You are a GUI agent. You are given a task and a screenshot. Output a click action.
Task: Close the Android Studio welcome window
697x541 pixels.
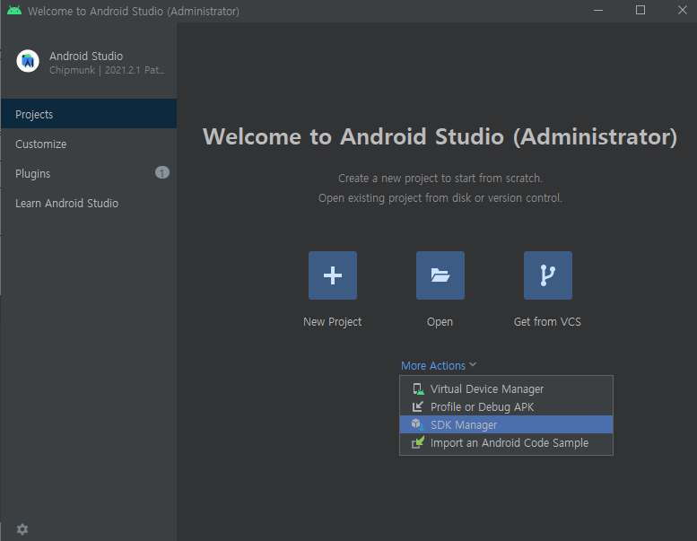coord(683,10)
